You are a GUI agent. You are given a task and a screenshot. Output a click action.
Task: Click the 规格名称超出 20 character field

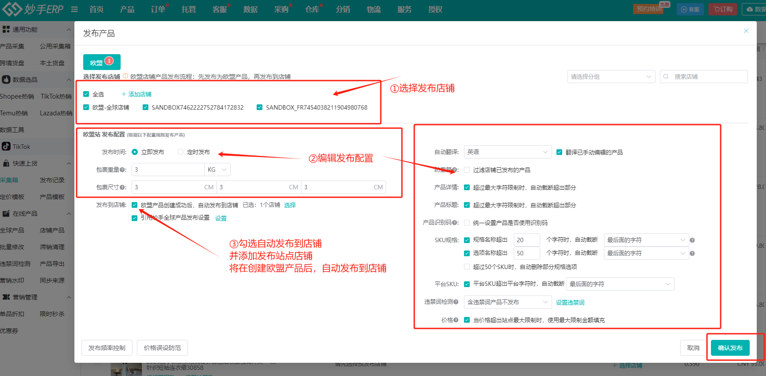tap(527, 240)
